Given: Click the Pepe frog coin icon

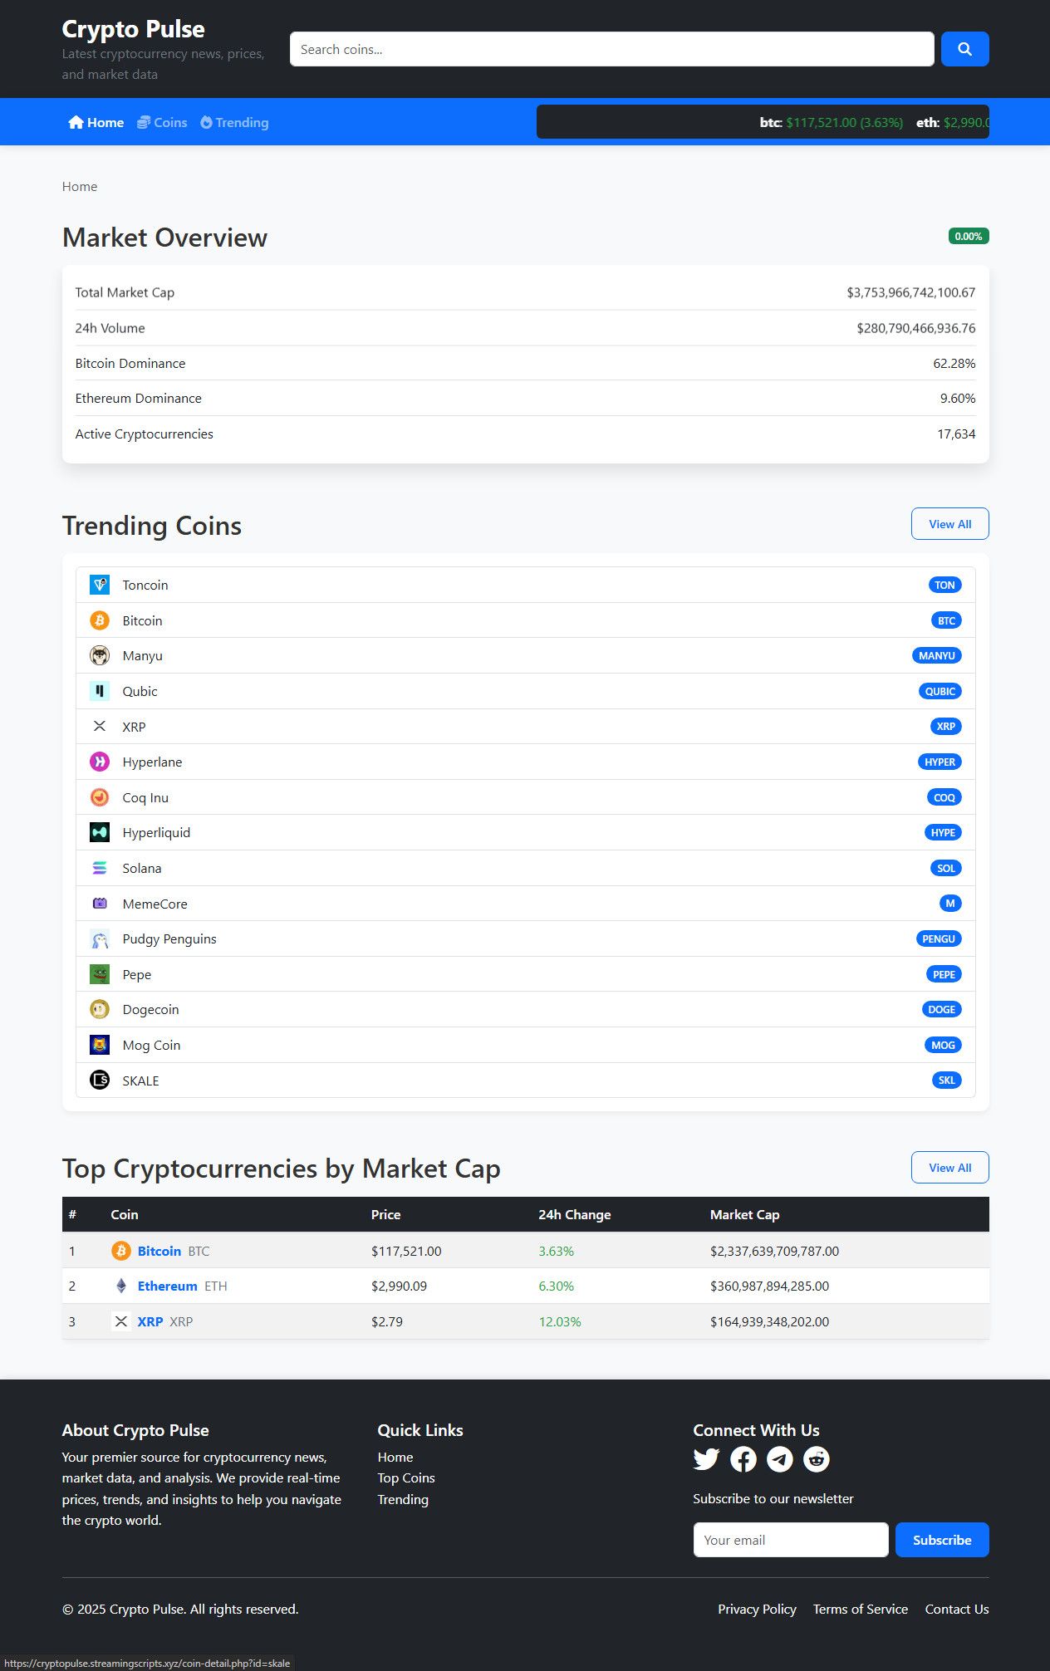Looking at the screenshot, I should 100,974.
